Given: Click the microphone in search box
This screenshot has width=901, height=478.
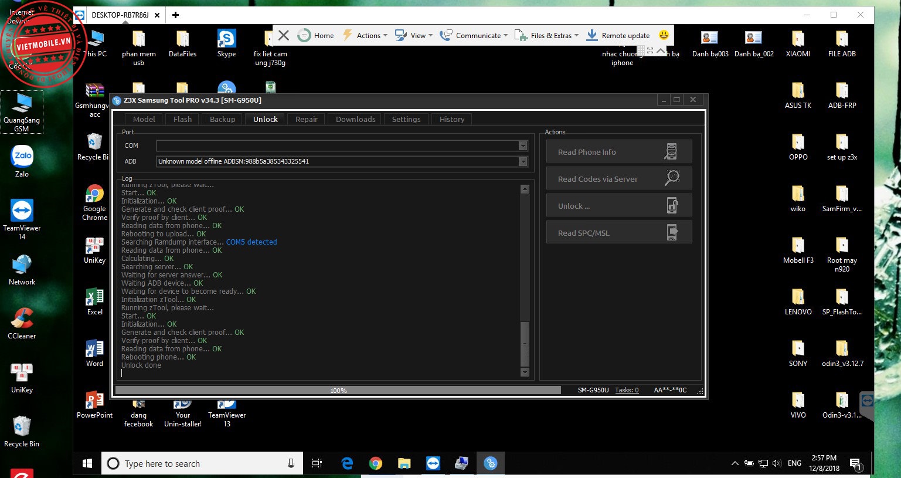Looking at the screenshot, I should coord(291,463).
